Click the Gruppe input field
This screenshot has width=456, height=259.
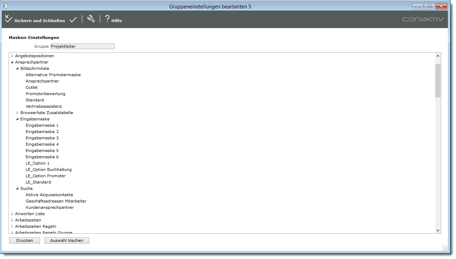point(82,46)
